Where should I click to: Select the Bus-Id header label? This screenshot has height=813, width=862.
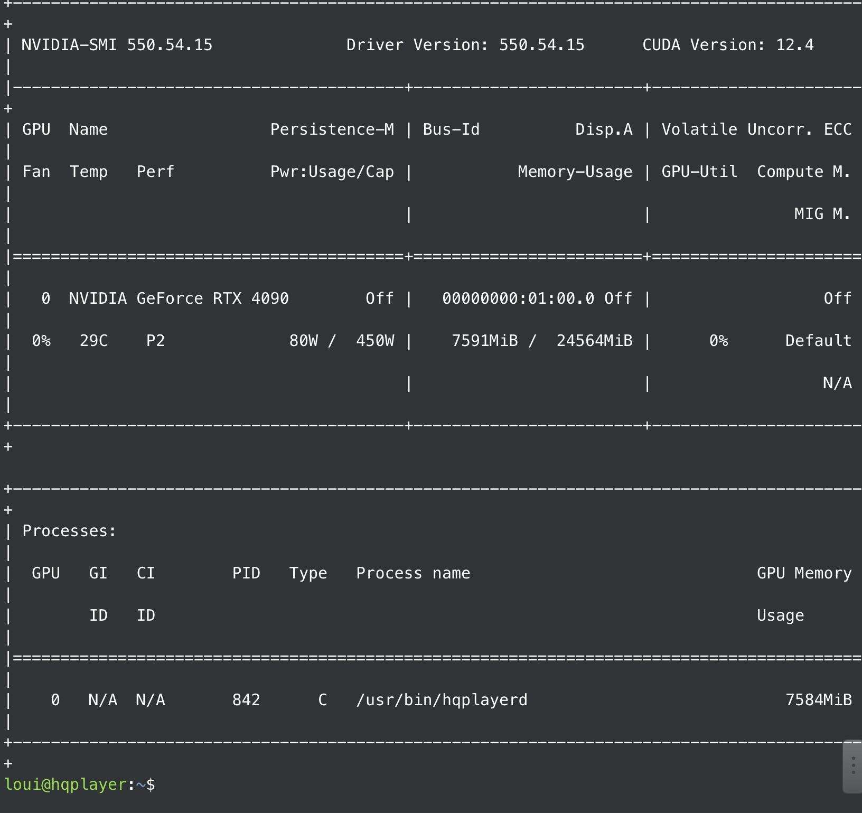(x=451, y=129)
